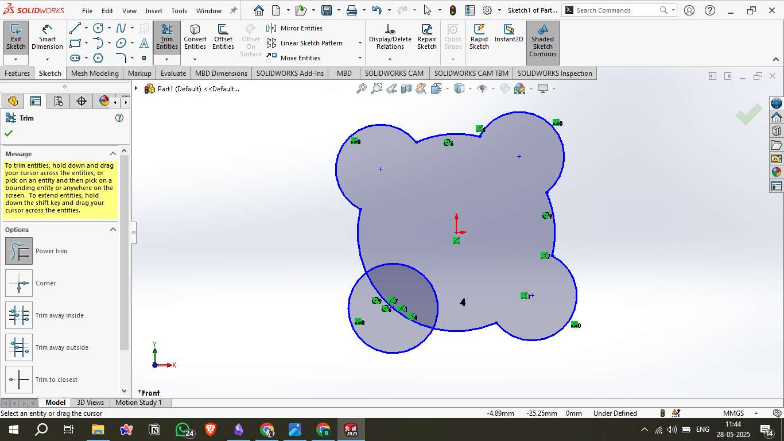Pick the Corner Rectangle tool

(75, 43)
